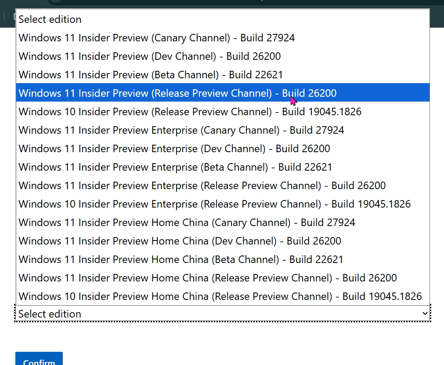Image resolution: width=444 pixels, height=365 pixels.
Task: Open the Select edition combo box chevron
Action: [425, 314]
